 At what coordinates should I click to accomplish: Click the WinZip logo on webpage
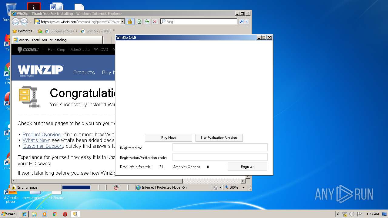point(40,71)
